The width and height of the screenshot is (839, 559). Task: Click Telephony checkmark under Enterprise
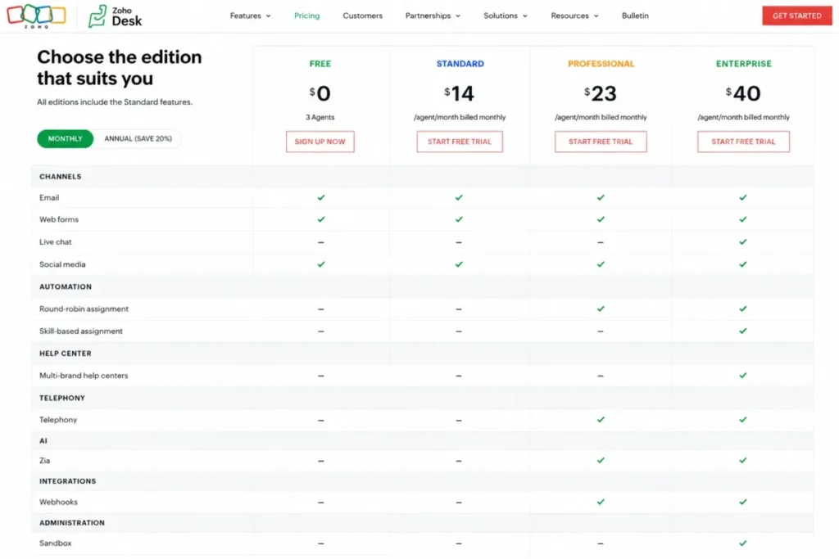pyautogui.click(x=742, y=420)
